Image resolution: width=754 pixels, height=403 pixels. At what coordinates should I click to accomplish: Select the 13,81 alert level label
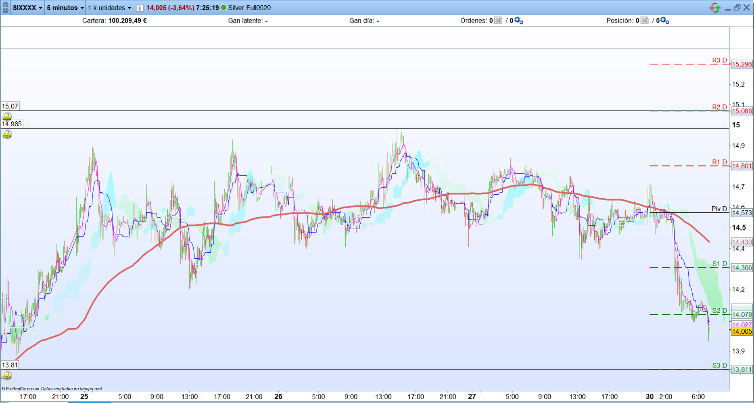[x=10, y=365]
